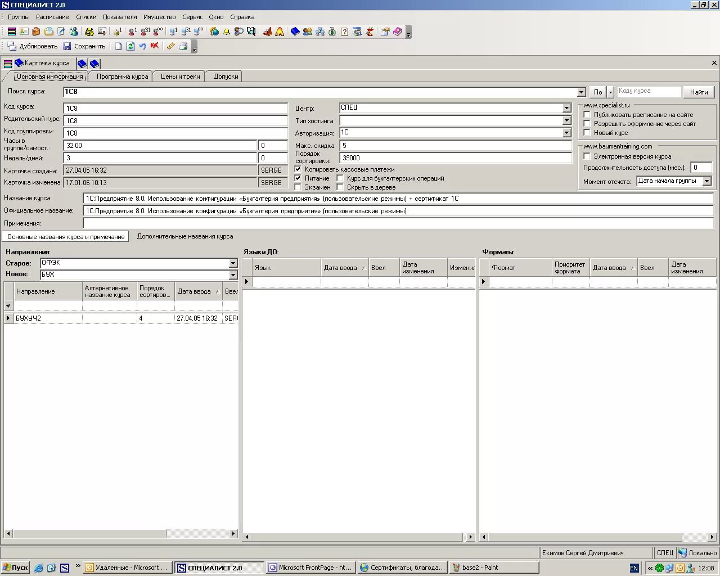Enable 'Скрыть в дереве' checkbox
This screenshot has height=576, width=720.
(x=340, y=187)
